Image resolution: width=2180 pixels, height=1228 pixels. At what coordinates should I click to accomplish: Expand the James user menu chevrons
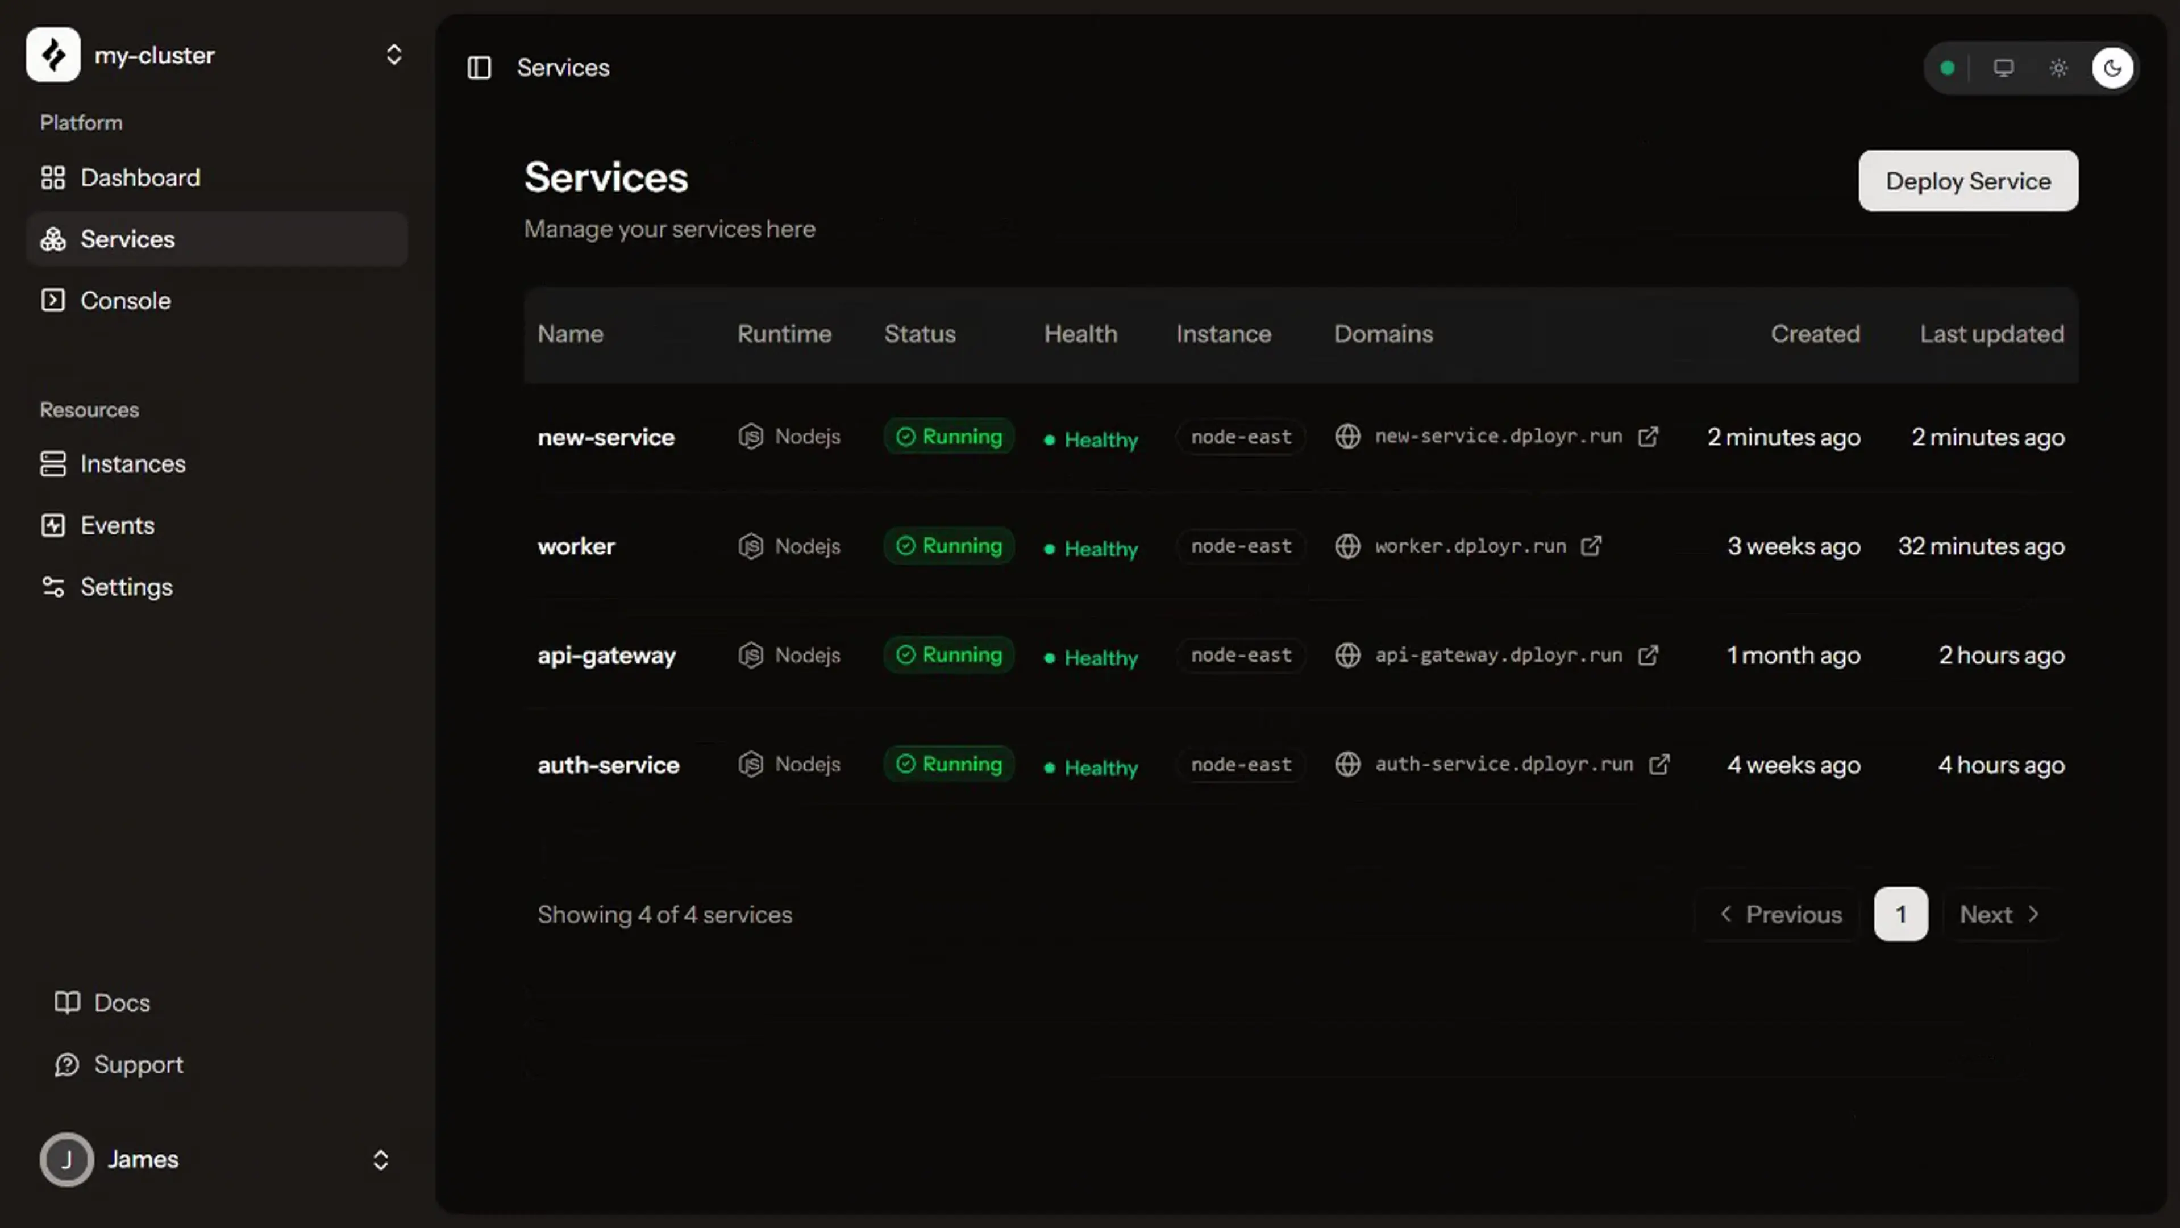(x=381, y=1159)
